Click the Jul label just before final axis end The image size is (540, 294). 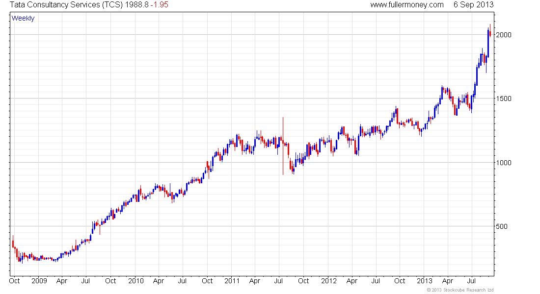point(471,281)
